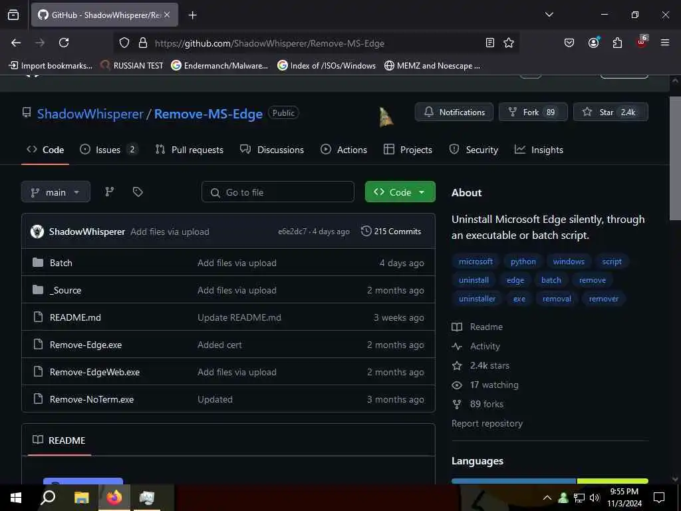View tags icon in repository toolbar
The height and width of the screenshot is (511, 681).
pos(138,192)
